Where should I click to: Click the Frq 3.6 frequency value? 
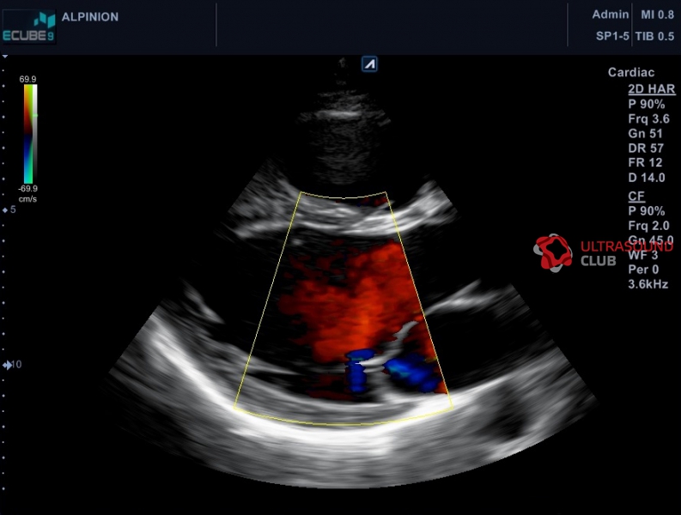tap(649, 119)
